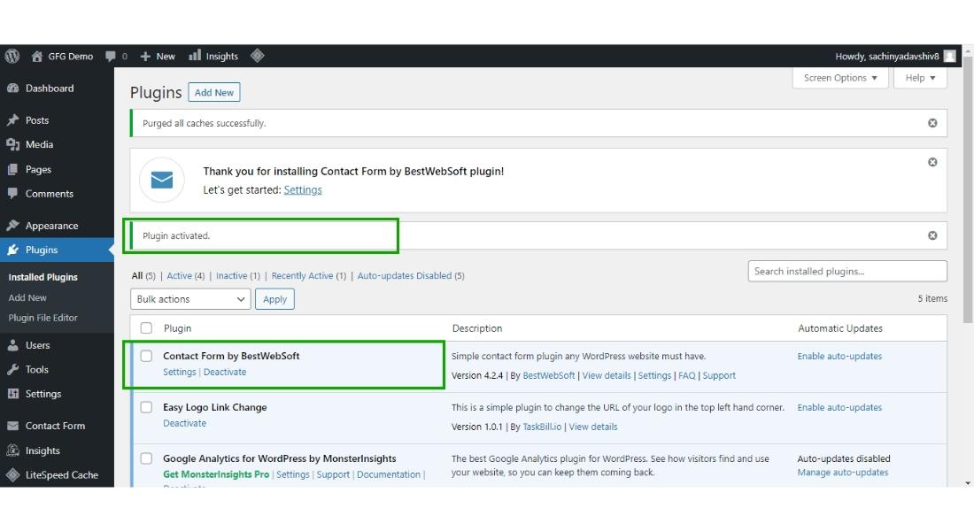Click the LiteSpeed diamond icon in admin bar
974x531 pixels.
(258, 56)
